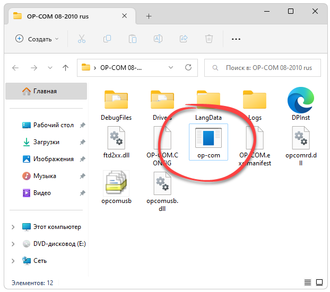Add a new tab with plus
Screen dimensions: 330x292
coord(149,16)
